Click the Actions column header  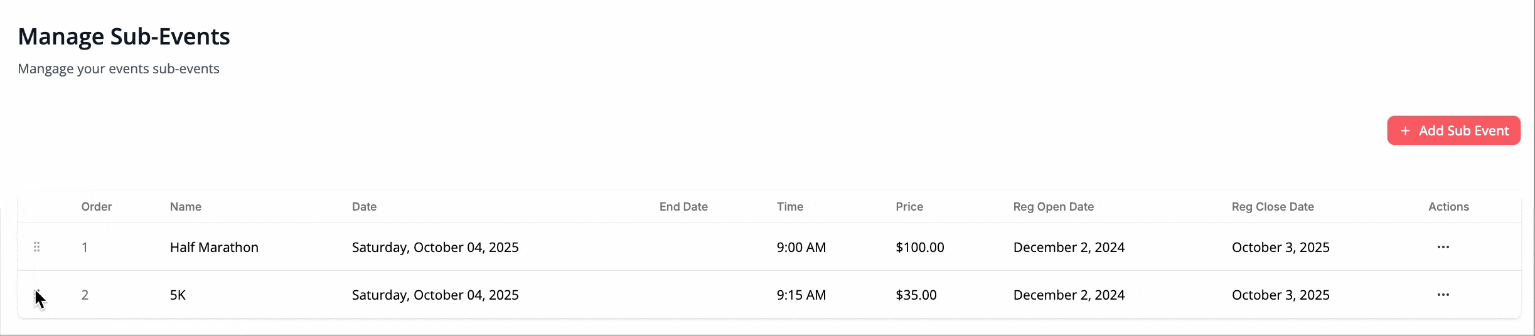pyautogui.click(x=1448, y=207)
